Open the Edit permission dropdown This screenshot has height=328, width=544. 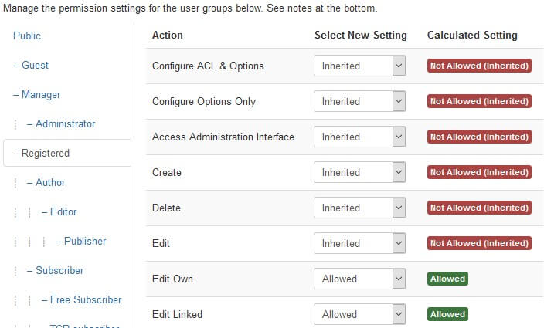[x=359, y=243]
